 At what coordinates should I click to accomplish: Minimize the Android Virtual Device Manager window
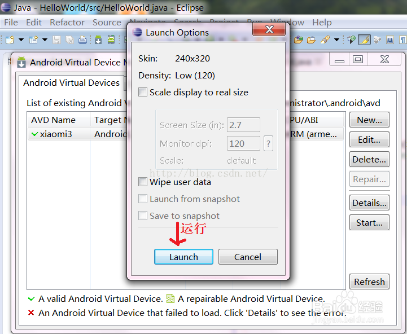339,59
